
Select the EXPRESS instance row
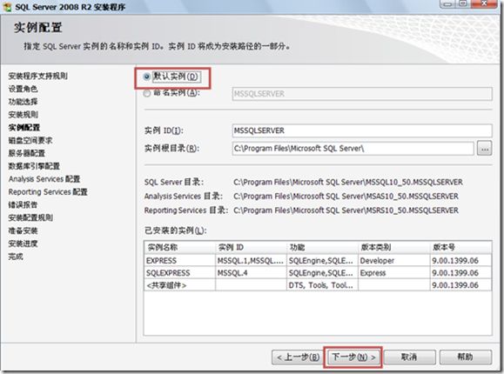[x=318, y=261]
